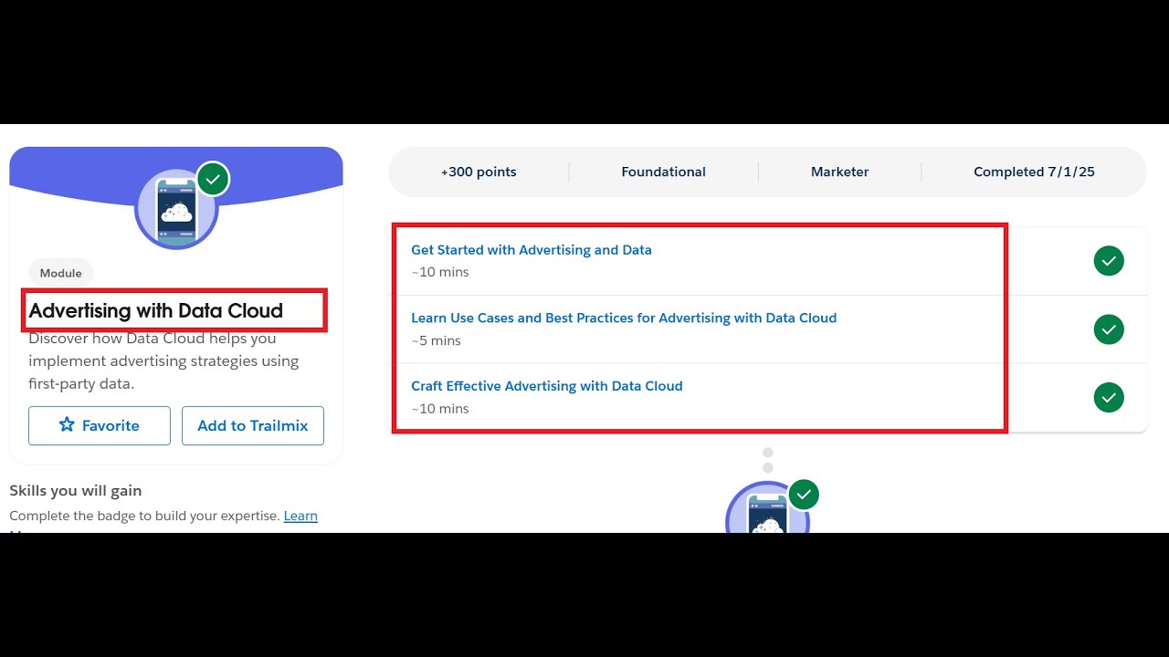Click the Advertising with Data Cloud title
This screenshot has height=657, width=1169.
(x=156, y=310)
